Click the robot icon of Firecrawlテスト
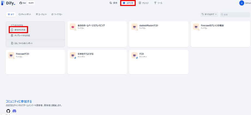The height and width of the screenshot is (115, 251). [11, 55]
